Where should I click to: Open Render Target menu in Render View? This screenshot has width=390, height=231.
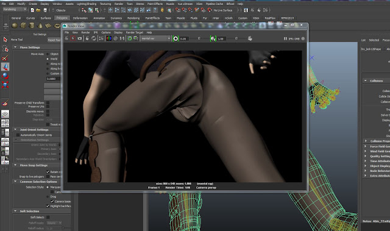point(134,32)
